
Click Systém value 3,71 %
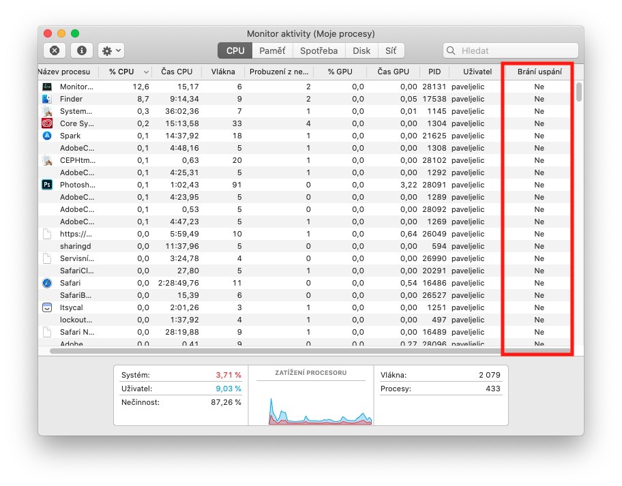click(228, 375)
